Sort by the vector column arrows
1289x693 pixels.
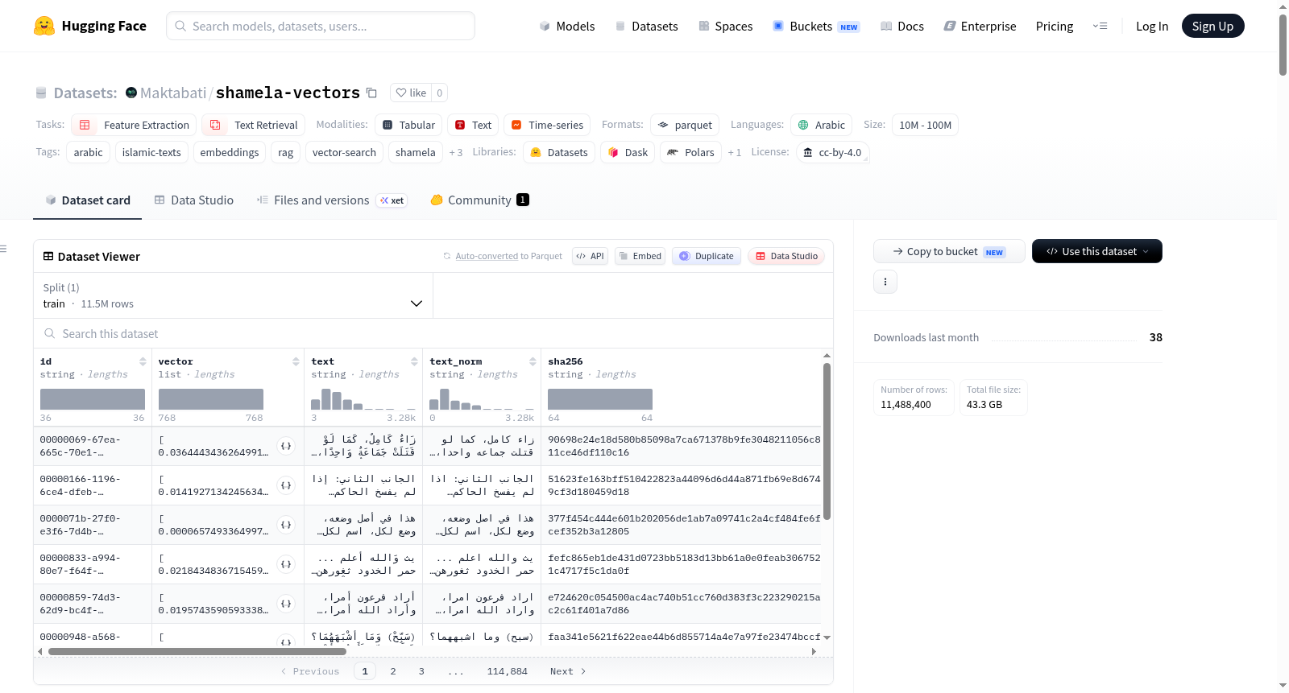pyautogui.click(x=296, y=361)
